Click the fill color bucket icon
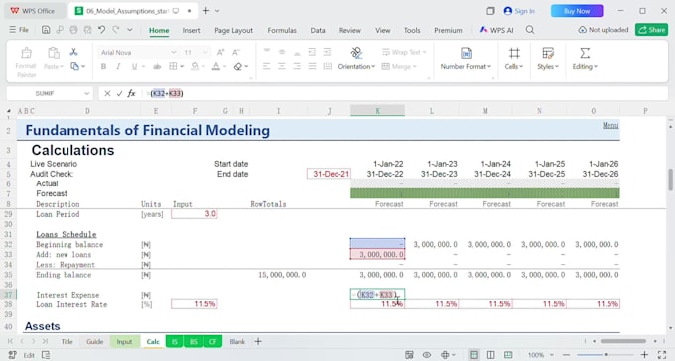The height and width of the screenshot is (361, 675). click(x=195, y=66)
